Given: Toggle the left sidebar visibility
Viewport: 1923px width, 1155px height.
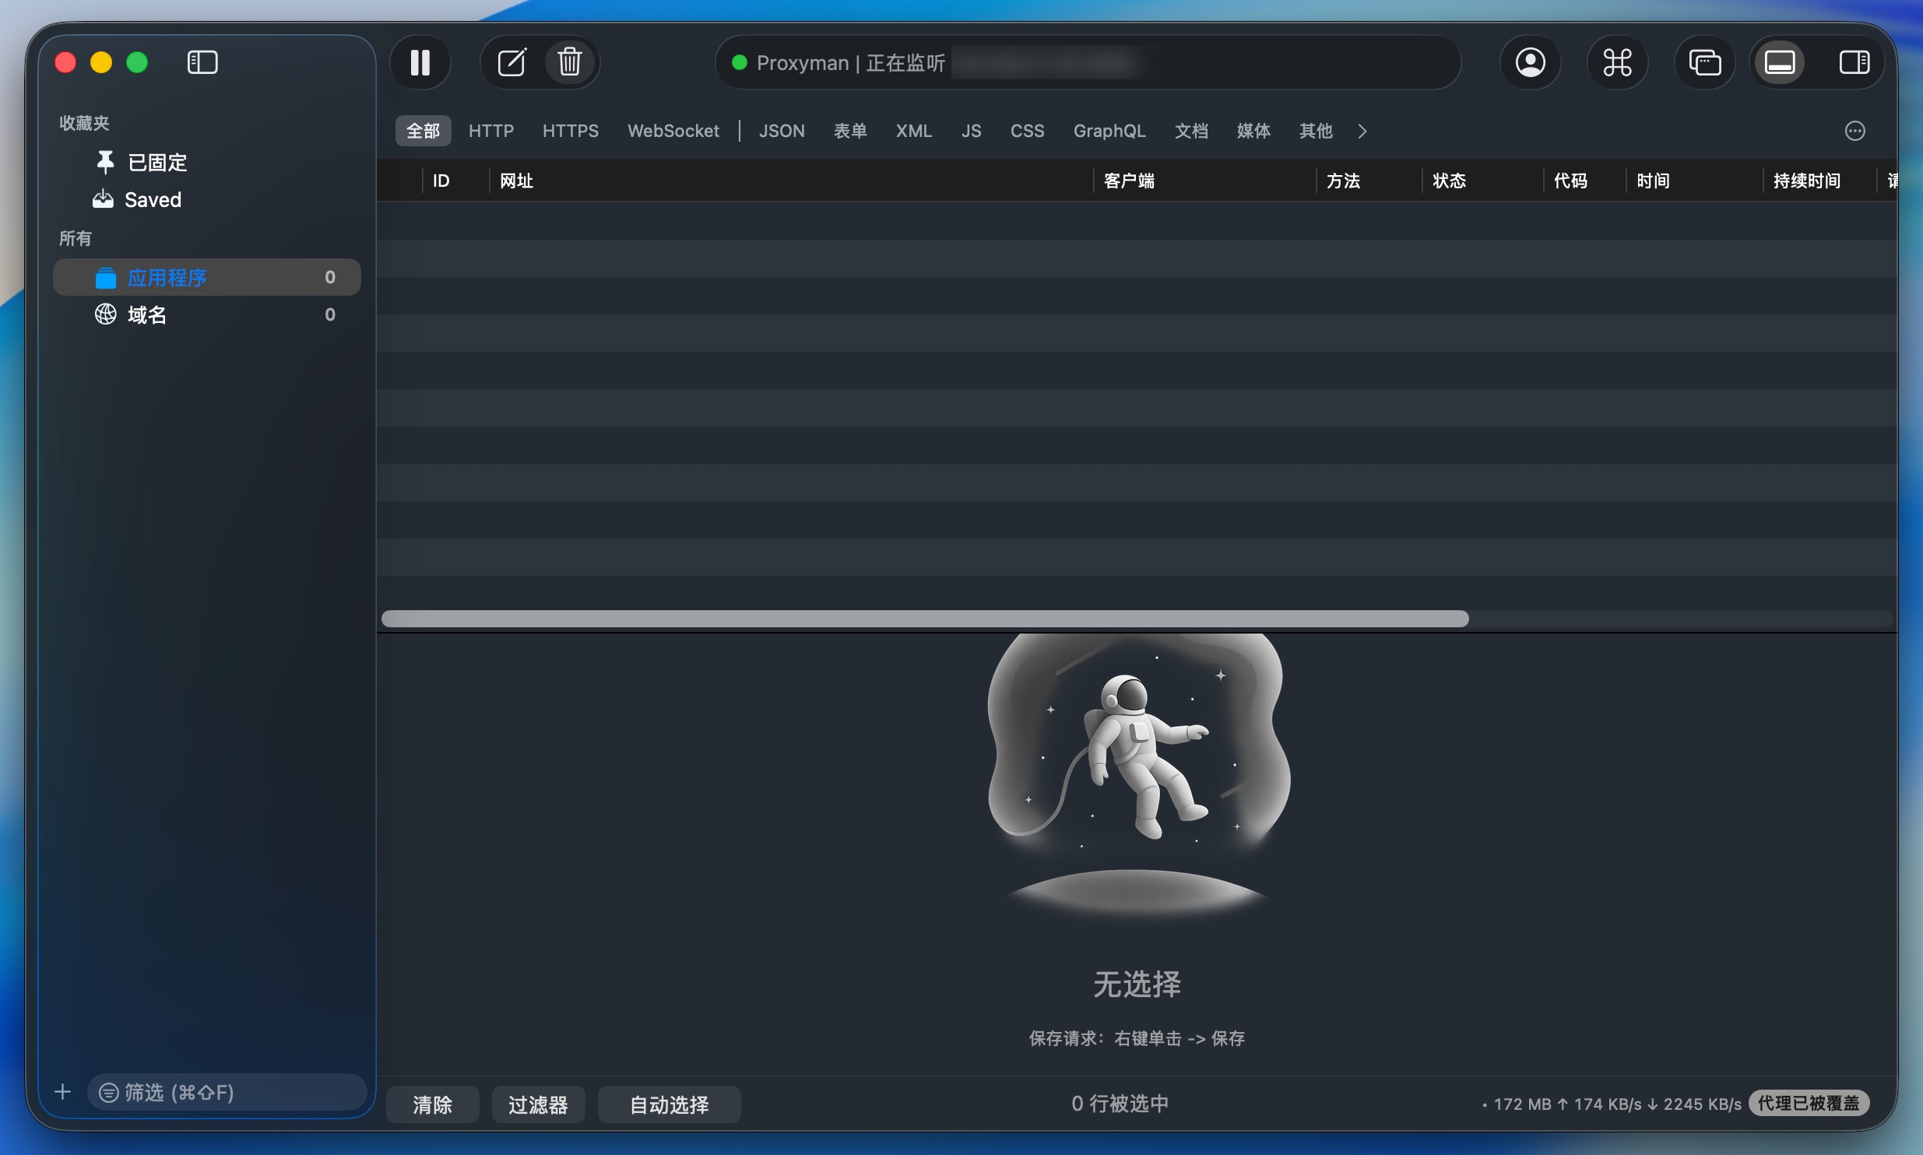Looking at the screenshot, I should 202,62.
